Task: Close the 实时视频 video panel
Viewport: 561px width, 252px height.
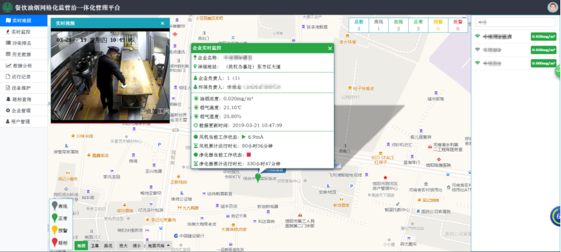Action: point(162,24)
